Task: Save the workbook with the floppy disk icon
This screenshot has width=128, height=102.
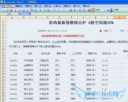Action: click(11, 10)
